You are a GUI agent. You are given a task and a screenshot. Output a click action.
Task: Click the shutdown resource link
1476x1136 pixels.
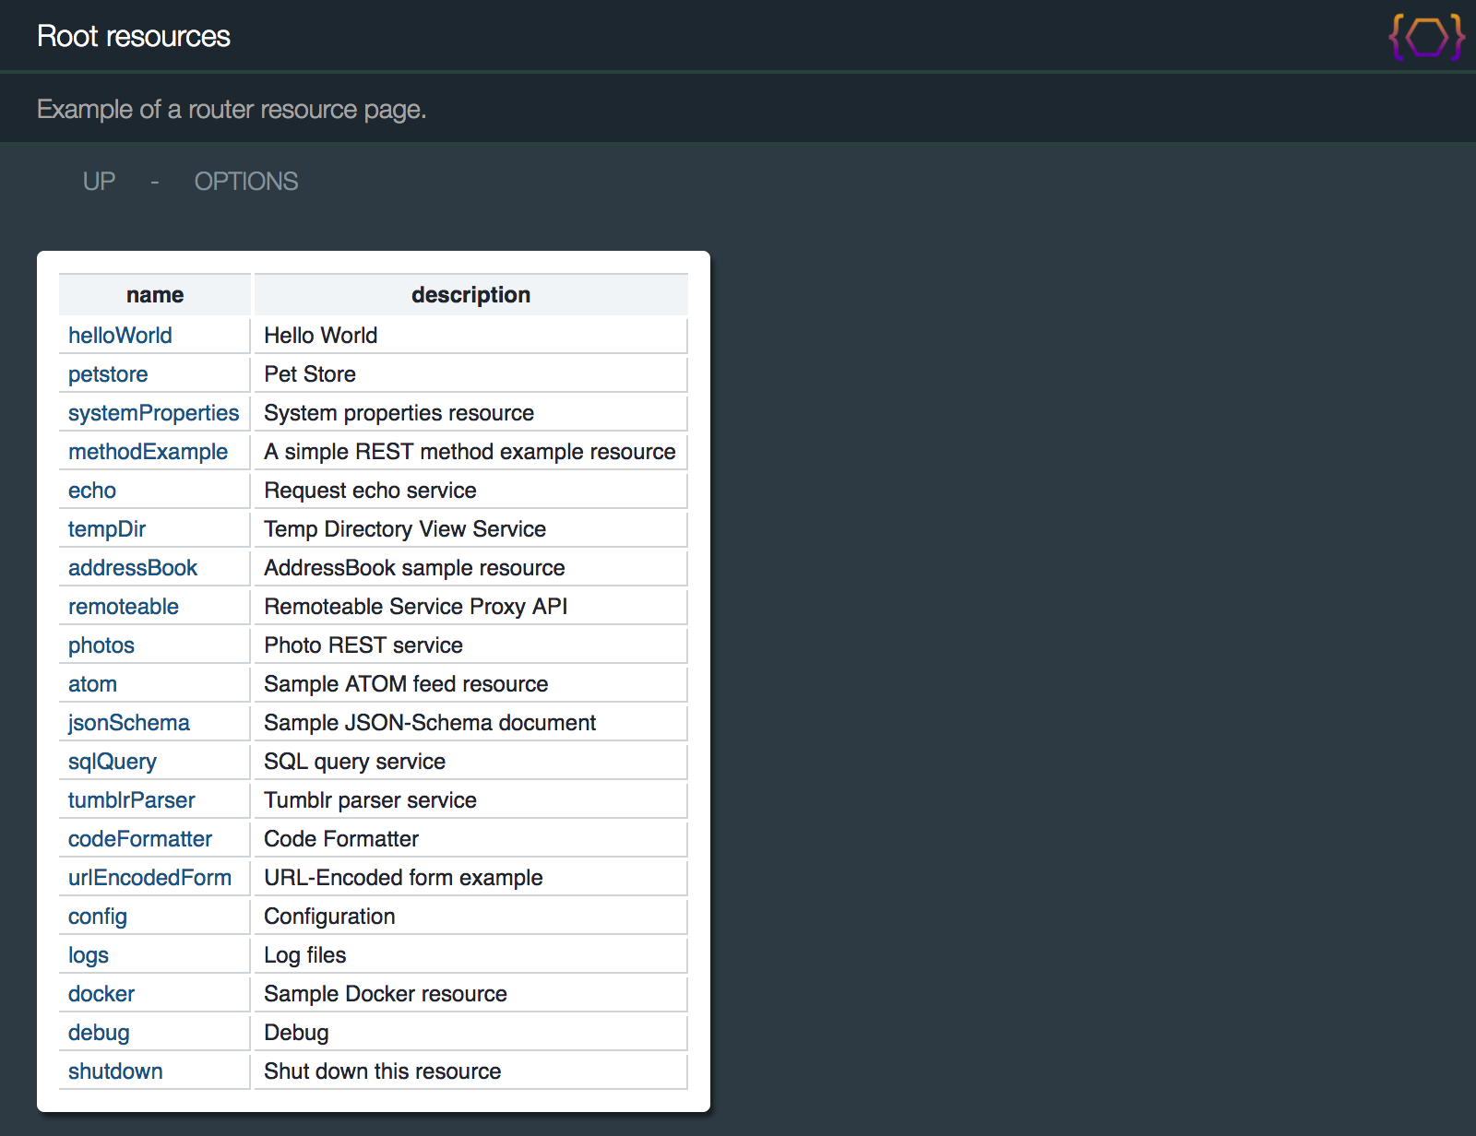pos(115,1071)
